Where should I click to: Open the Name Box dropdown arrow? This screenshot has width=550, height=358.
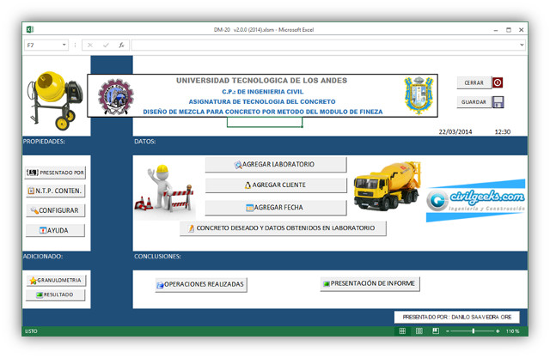click(x=64, y=45)
